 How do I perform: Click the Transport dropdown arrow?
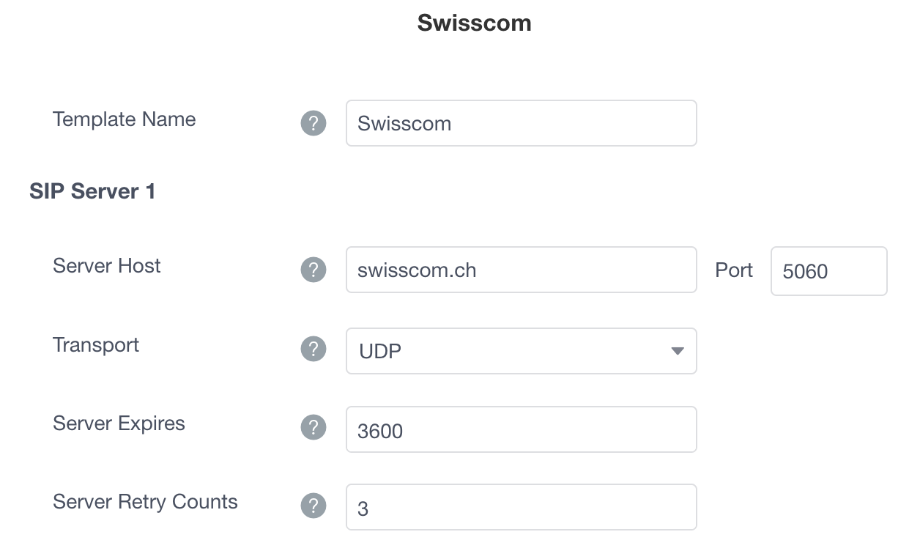click(677, 351)
